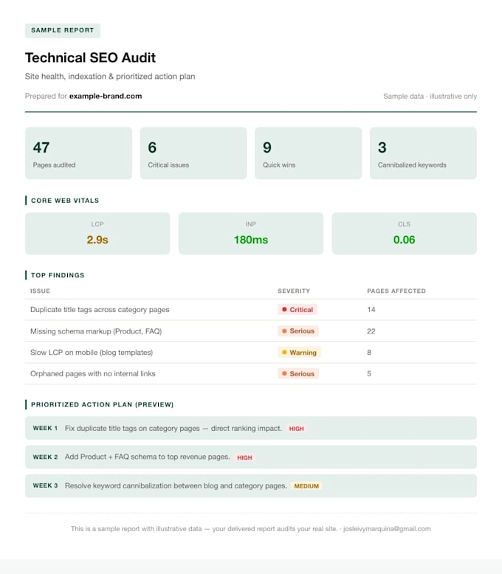Click the subtitle 'Site health, indexation & prioritized action plan'
This screenshot has width=502, height=574.
110,76
